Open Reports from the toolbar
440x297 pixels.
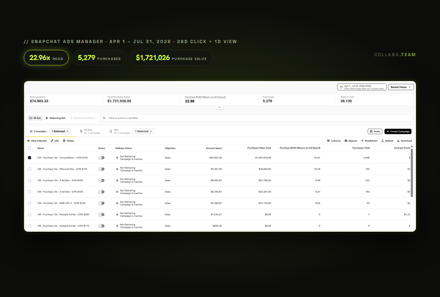point(351,141)
